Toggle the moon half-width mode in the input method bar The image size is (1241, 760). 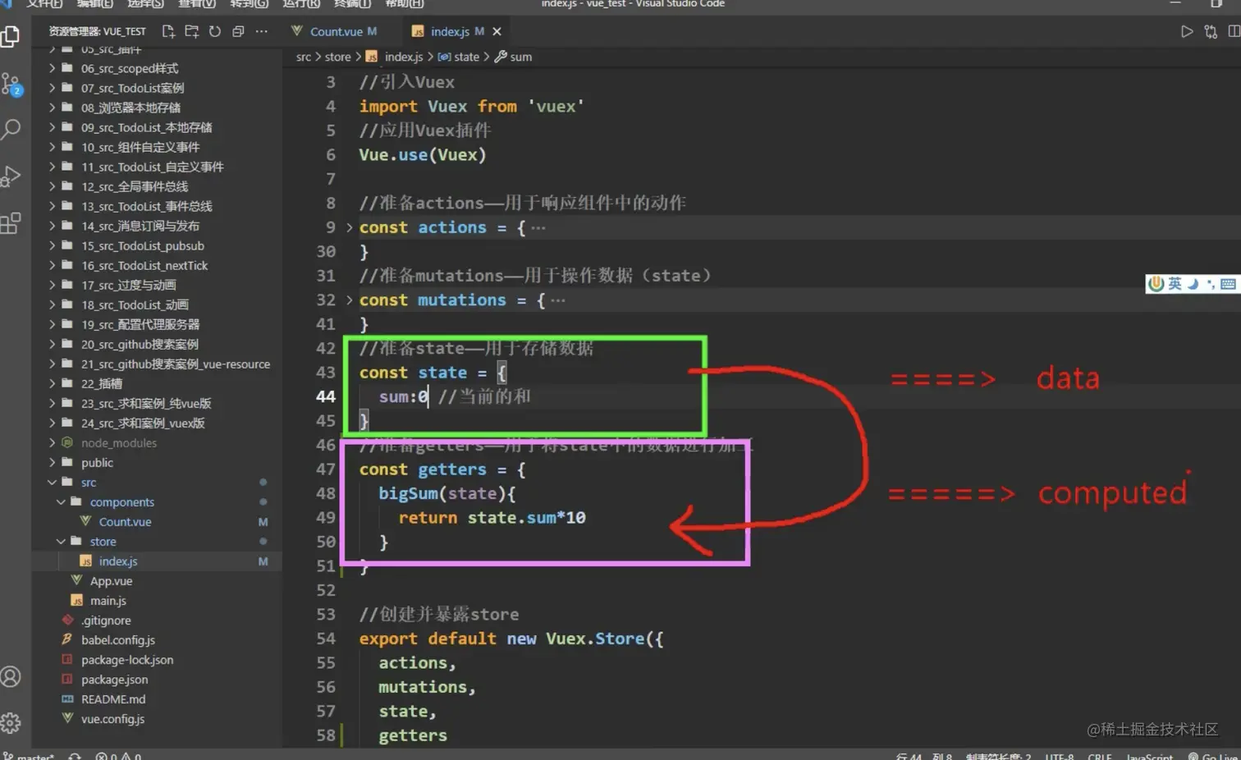[1193, 283]
